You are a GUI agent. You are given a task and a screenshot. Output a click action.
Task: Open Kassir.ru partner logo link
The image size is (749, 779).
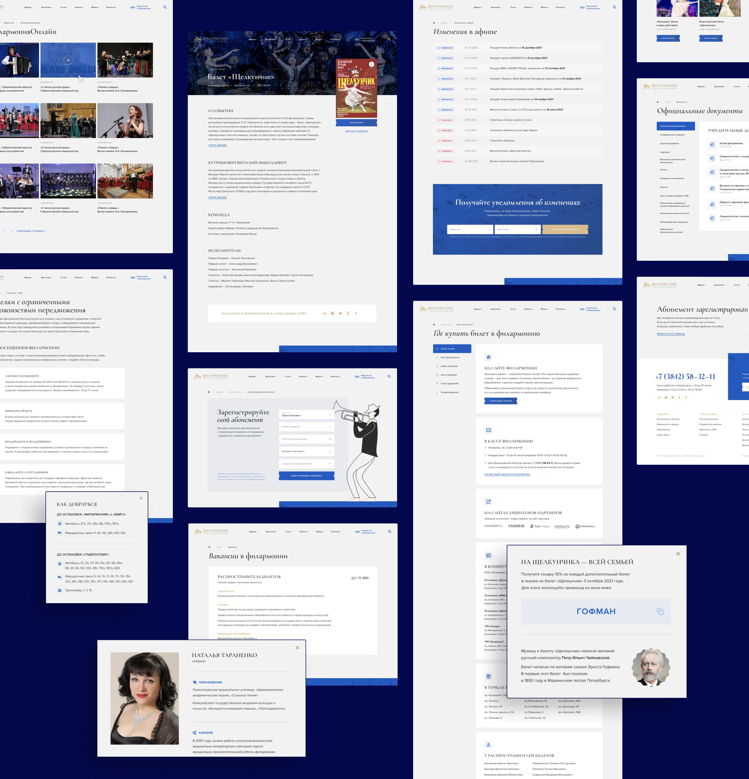[516, 526]
